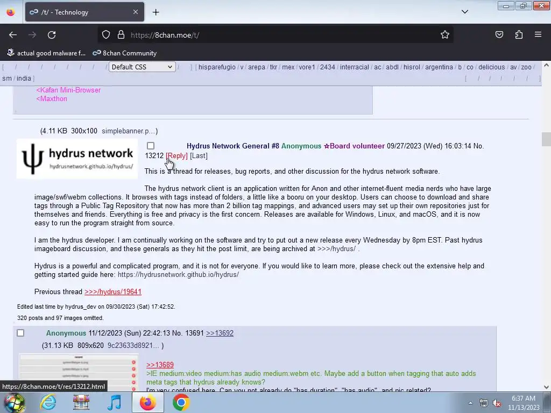Go to the argentina board
Viewport: 551px width, 413px height.
click(439, 67)
